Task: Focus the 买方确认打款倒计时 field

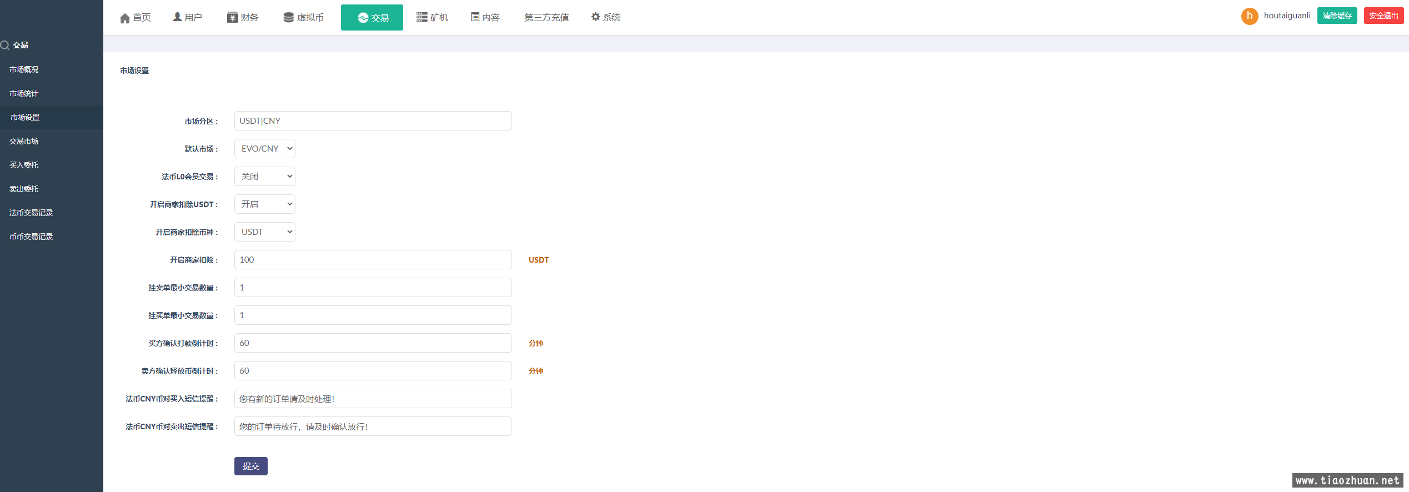Action: pyautogui.click(x=373, y=343)
